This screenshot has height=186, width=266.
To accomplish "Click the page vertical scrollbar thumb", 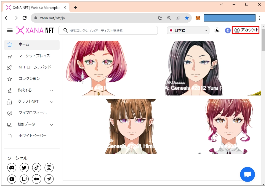I will [263, 40].
